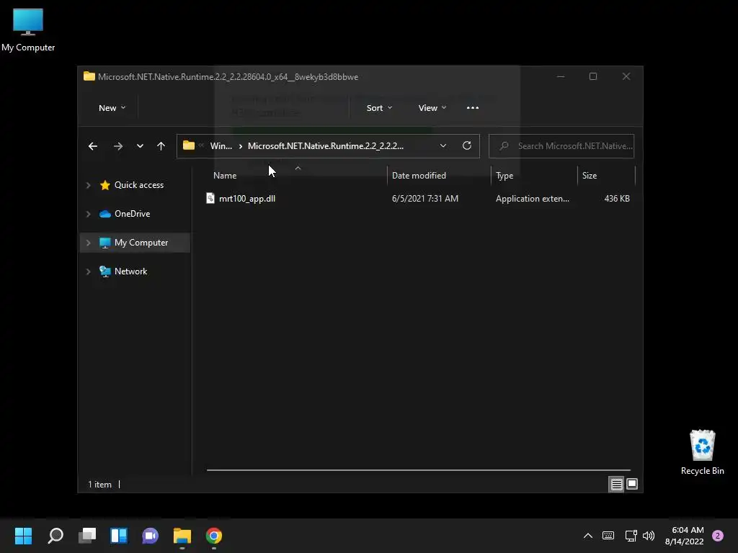Open the View layout menu
This screenshot has height=553, width=738.
(x=432, y=108)
